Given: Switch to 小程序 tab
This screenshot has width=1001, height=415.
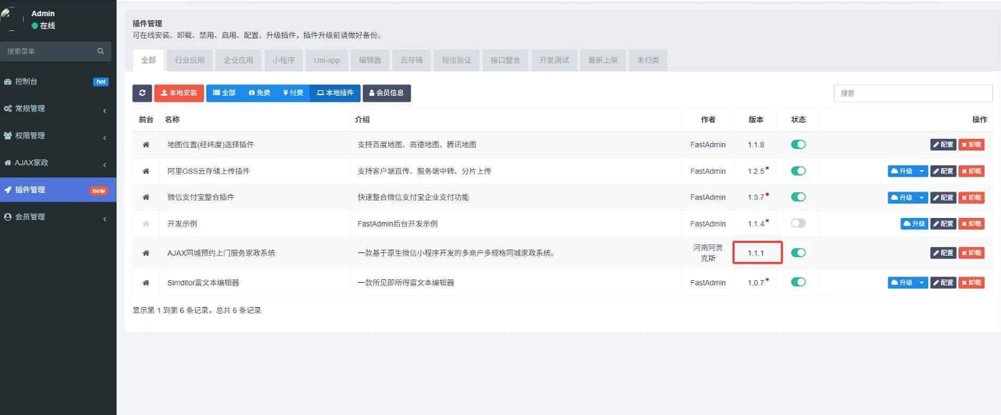Looking at the screenshot, I should tap(283, 60).
